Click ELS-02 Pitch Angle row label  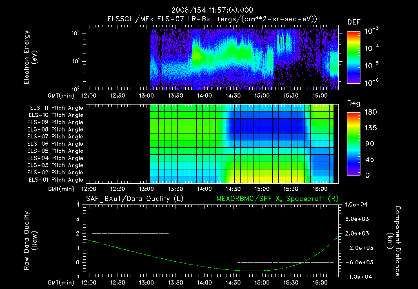tap(55, 173)
